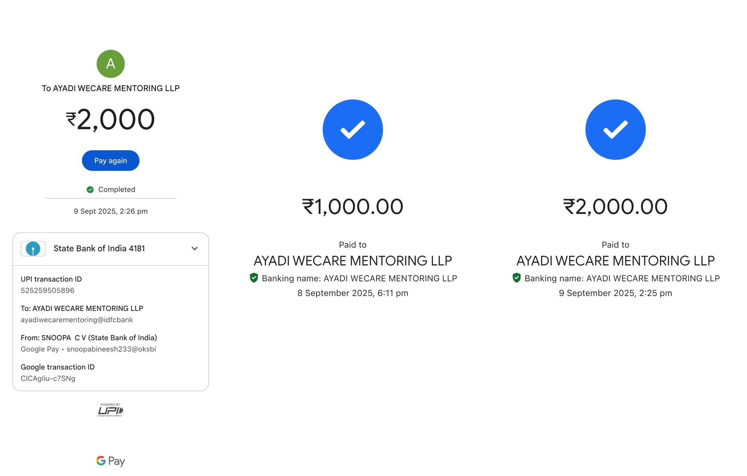Click the 8 September 2025, 6:11 pm timestamp

[352, 293]
